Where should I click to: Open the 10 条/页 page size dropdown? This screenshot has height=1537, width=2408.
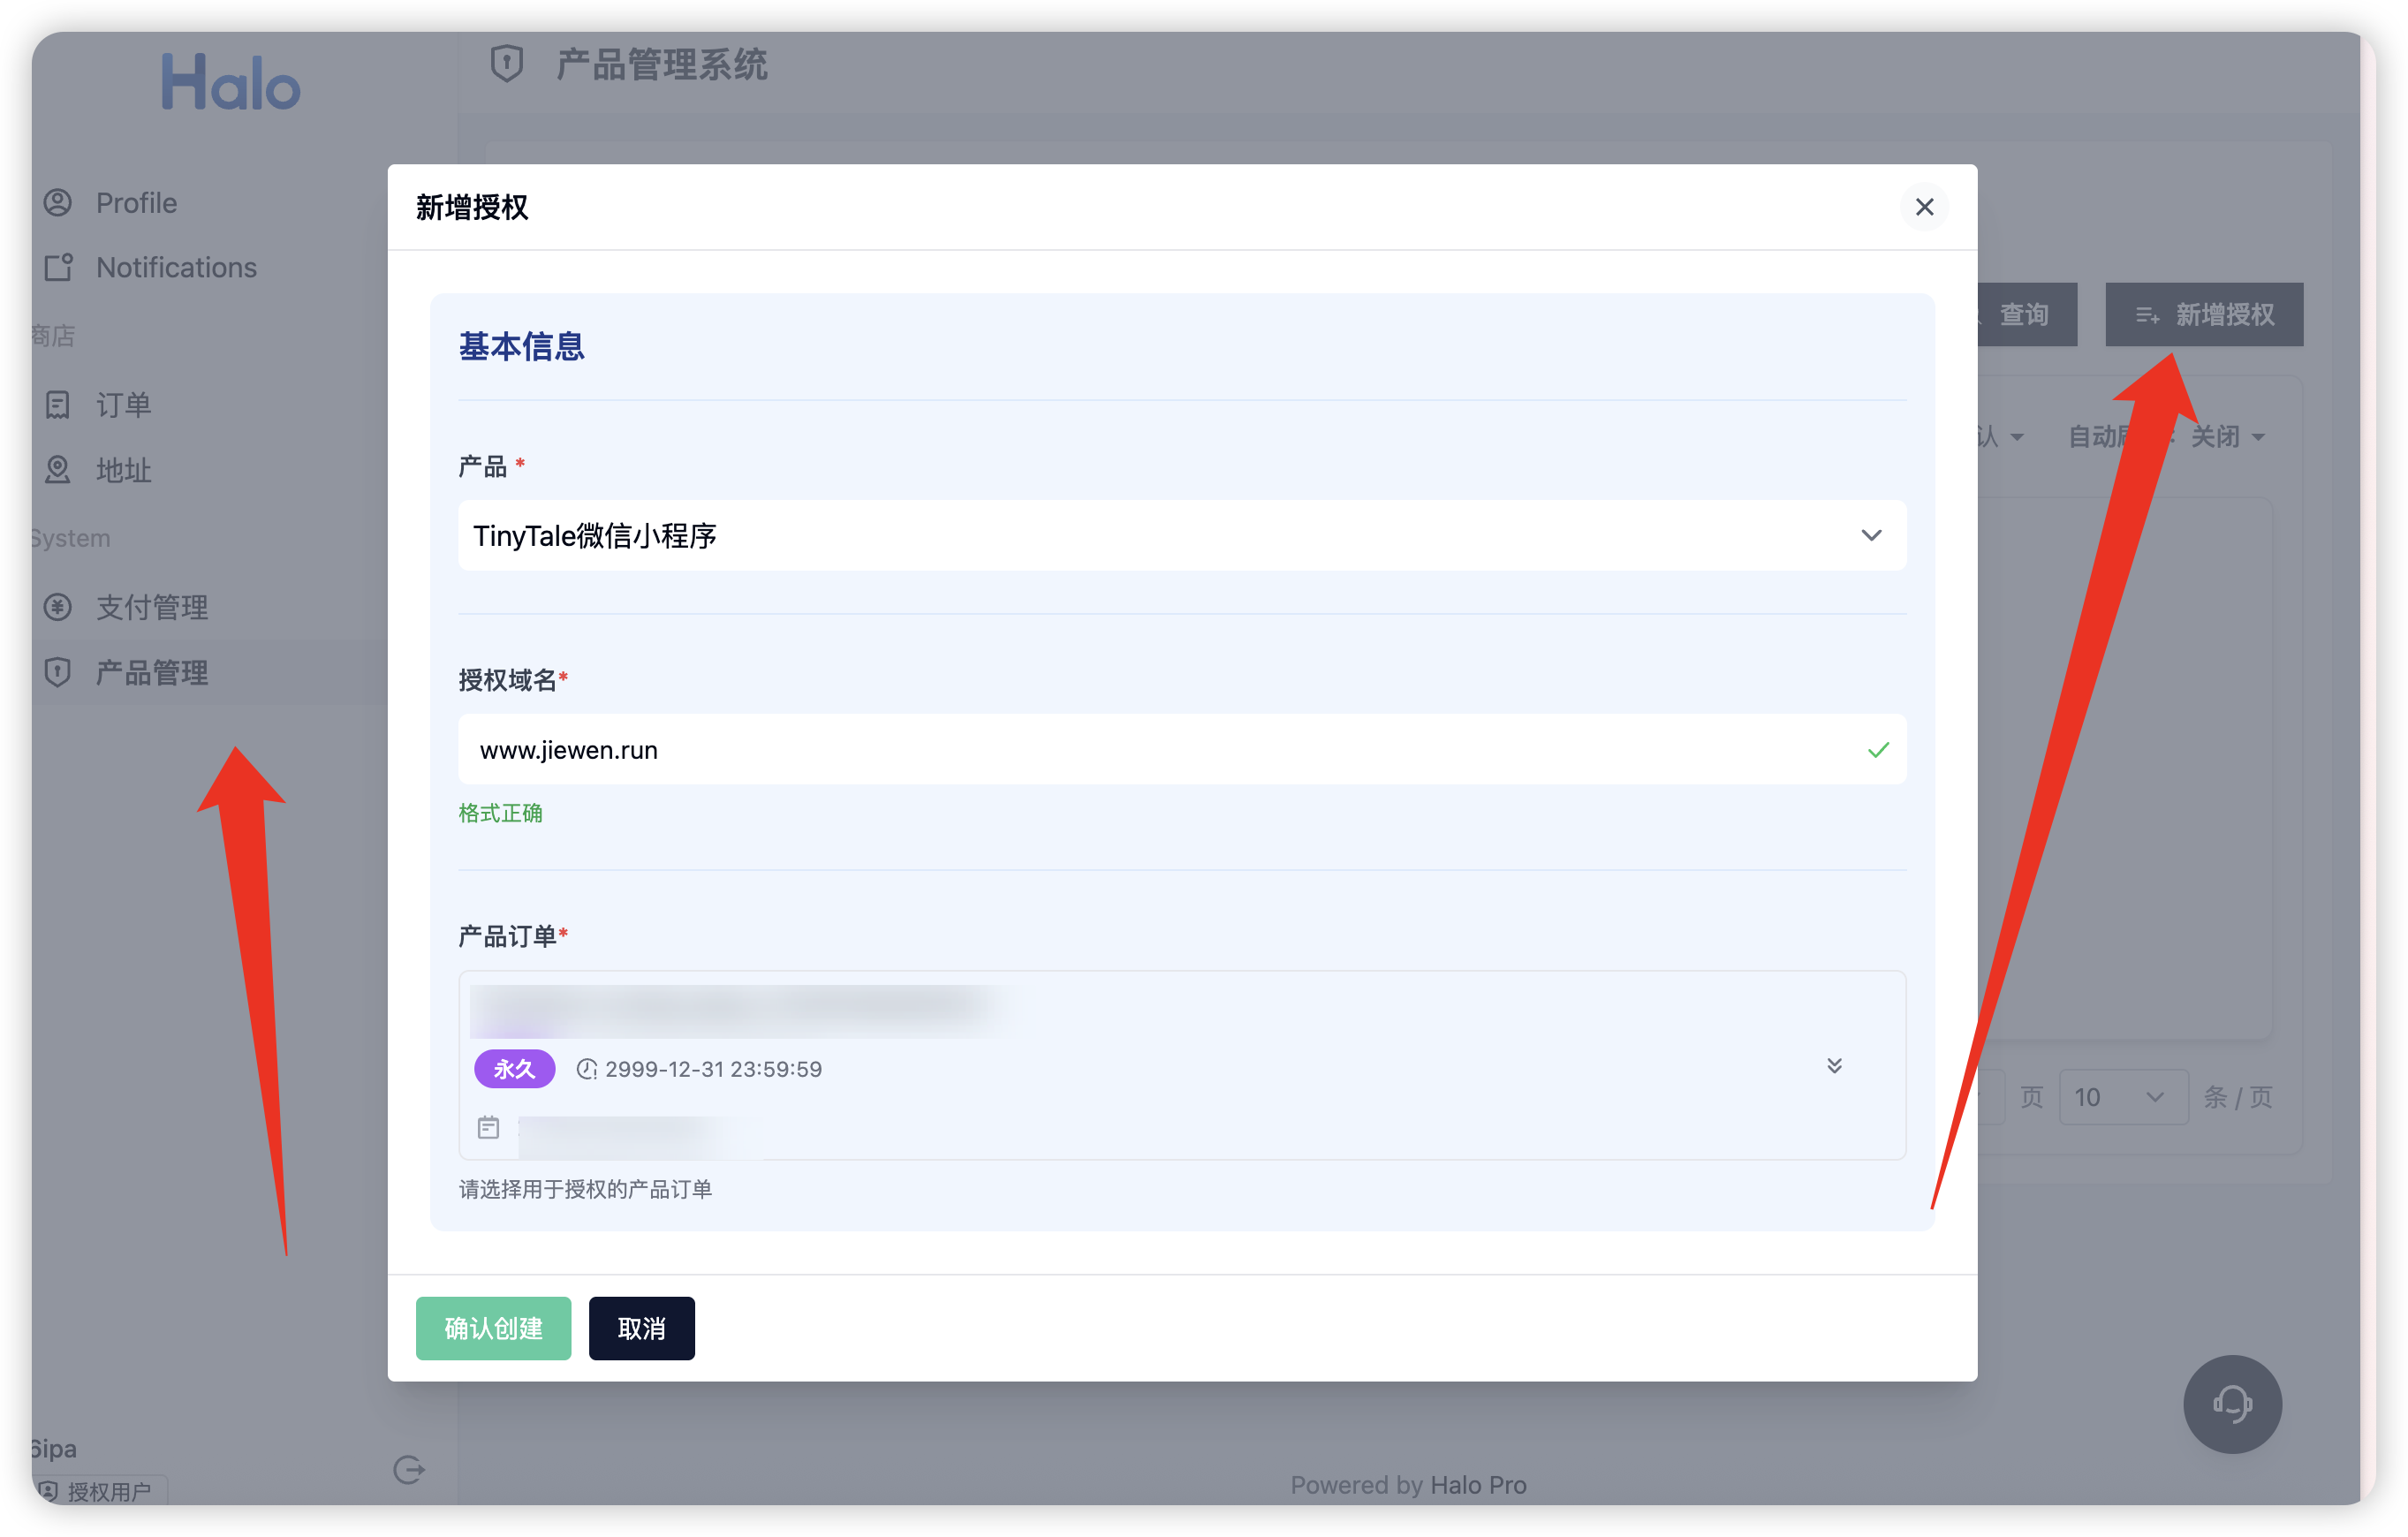[2122, 1098]
